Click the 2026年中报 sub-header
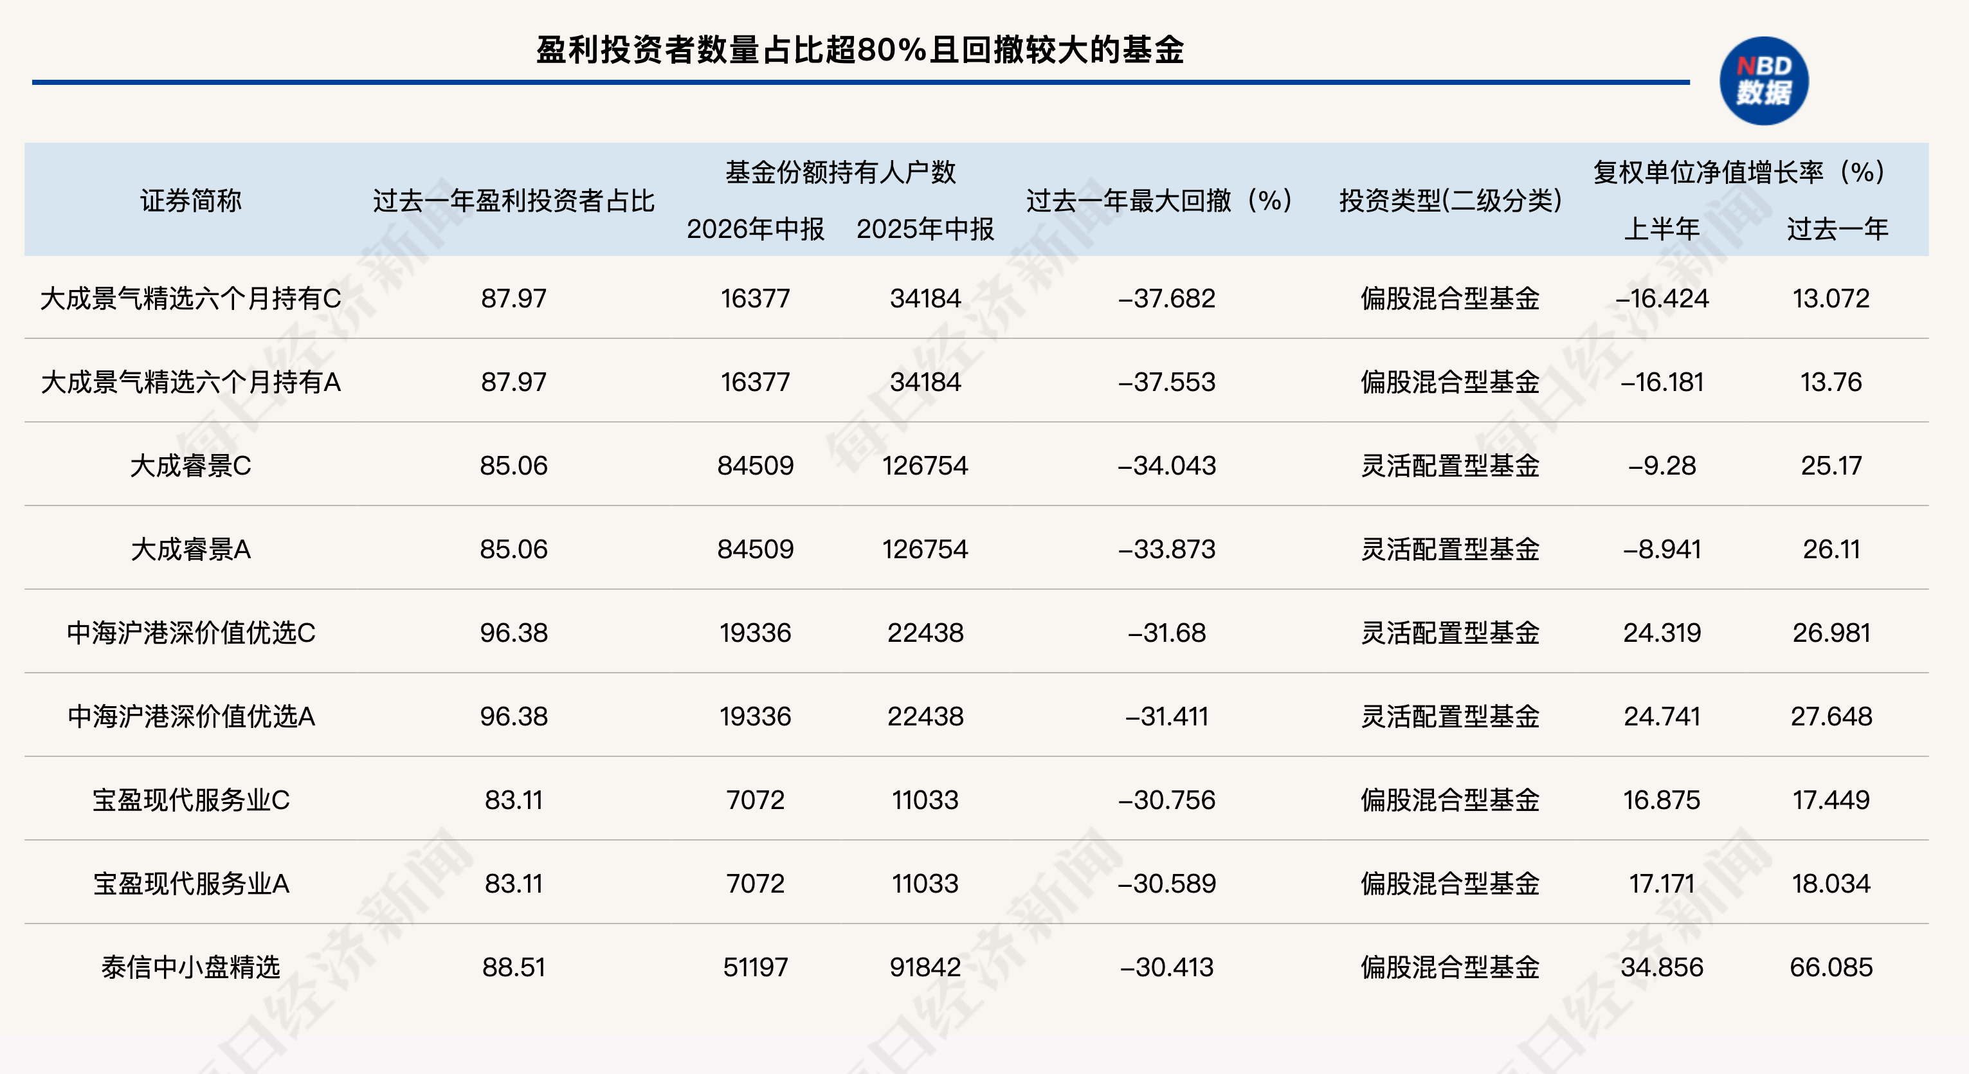Image resolution: width=1969 pixels, height=1074 pixels. (755, 228)
